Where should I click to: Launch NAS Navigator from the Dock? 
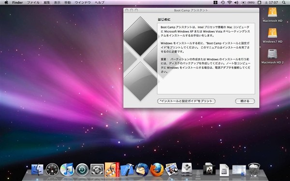pyautogui.click(x=112, y=169)
